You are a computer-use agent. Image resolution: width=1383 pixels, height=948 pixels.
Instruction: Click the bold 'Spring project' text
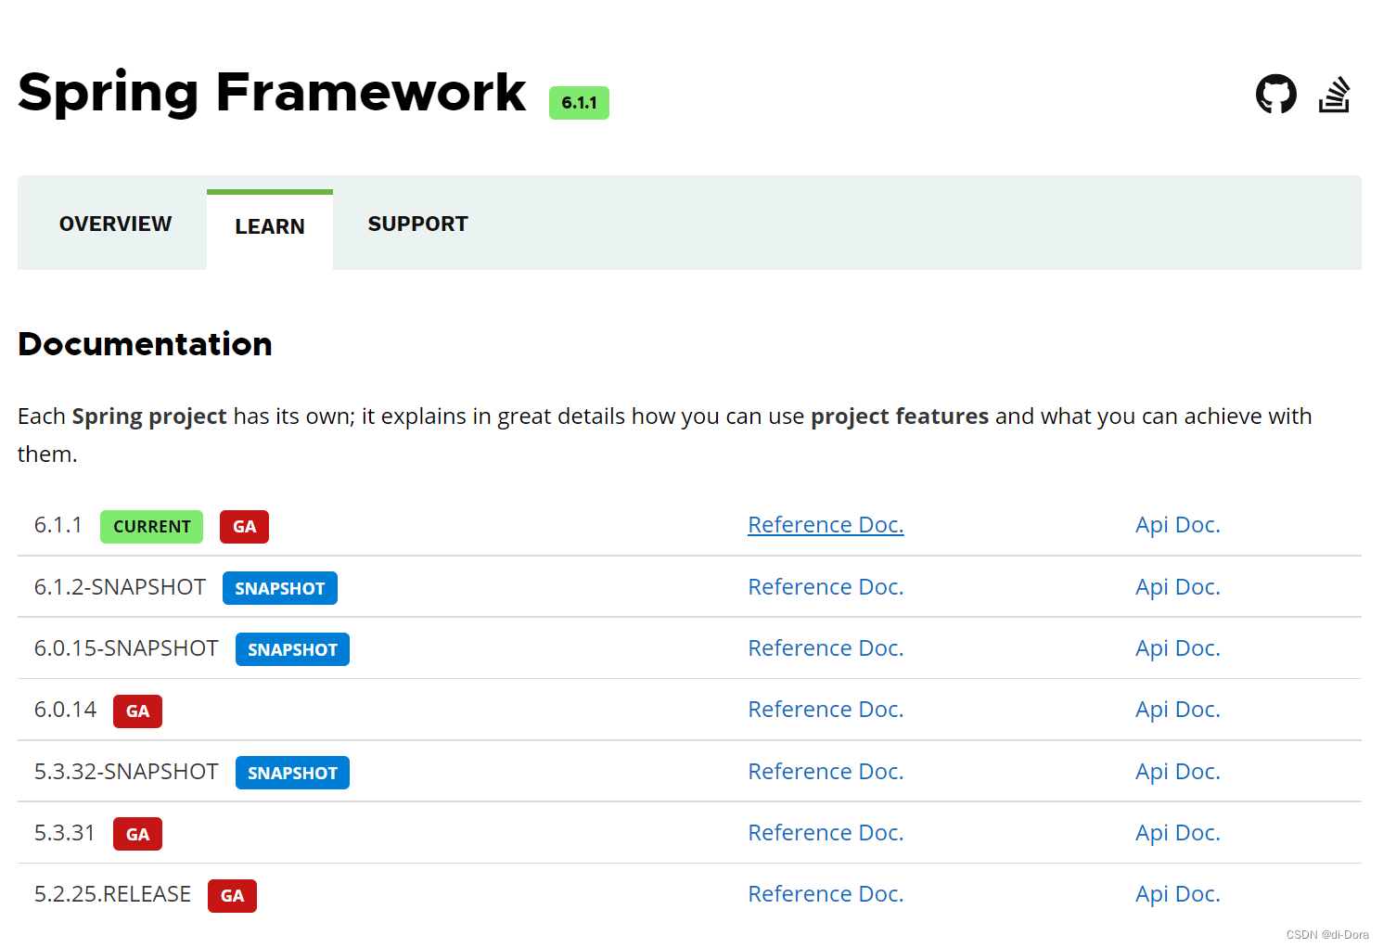tap(149, 416)
